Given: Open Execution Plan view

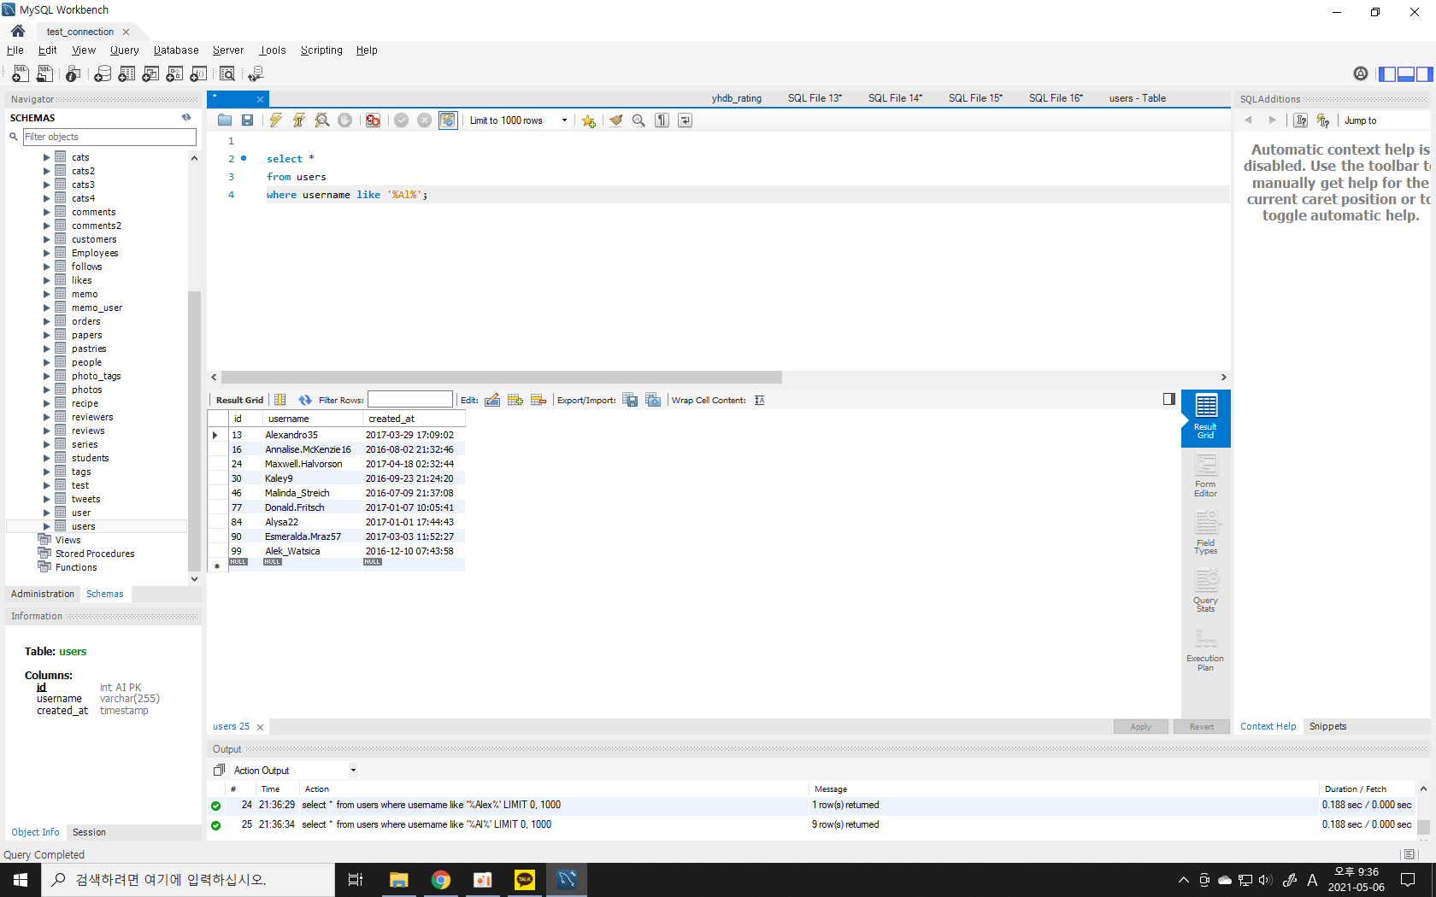Looking at the screenshot, I should 1206,650.
